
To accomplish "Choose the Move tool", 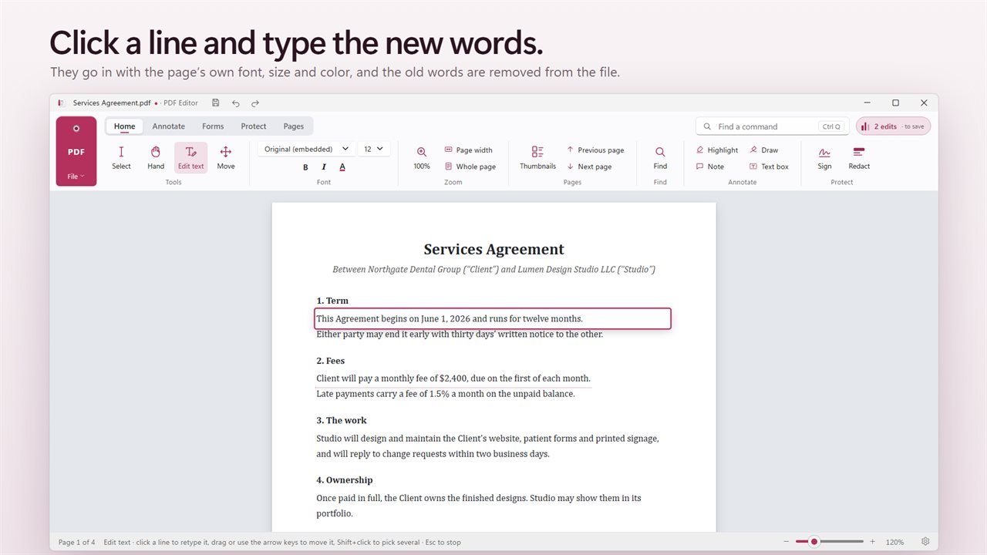I will pos(226,157).
